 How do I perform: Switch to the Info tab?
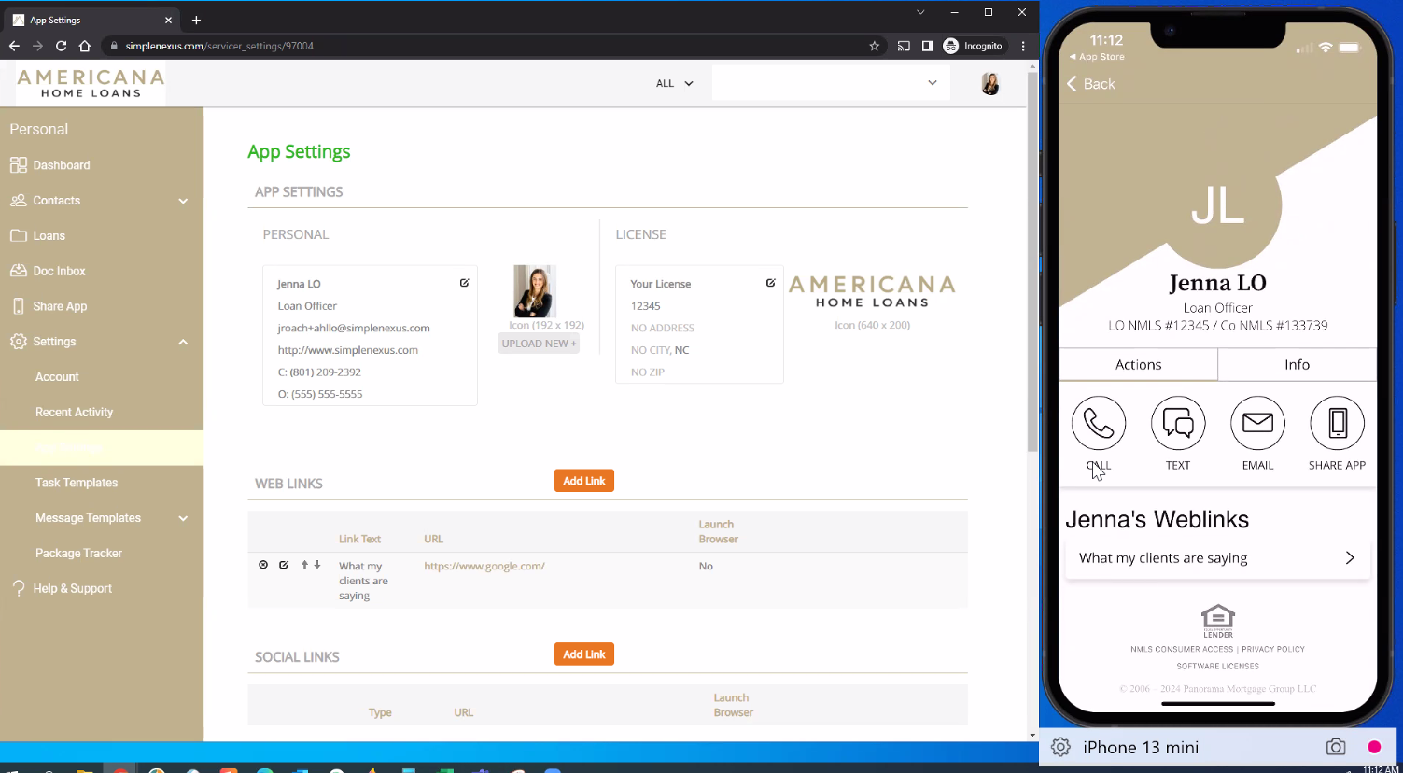click(1297, 365)
